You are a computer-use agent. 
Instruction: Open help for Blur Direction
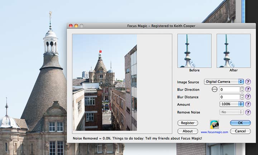coord(248,89)
